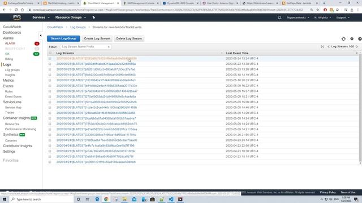Sort by the Last Event Time column arrow
The width and height of the screenshot is (362, 203).
pos(356,53)
